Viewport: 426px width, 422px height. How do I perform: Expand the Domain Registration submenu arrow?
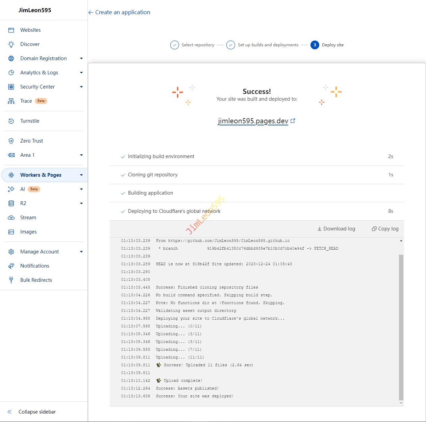pyautogui.click(x=81, y=58)
